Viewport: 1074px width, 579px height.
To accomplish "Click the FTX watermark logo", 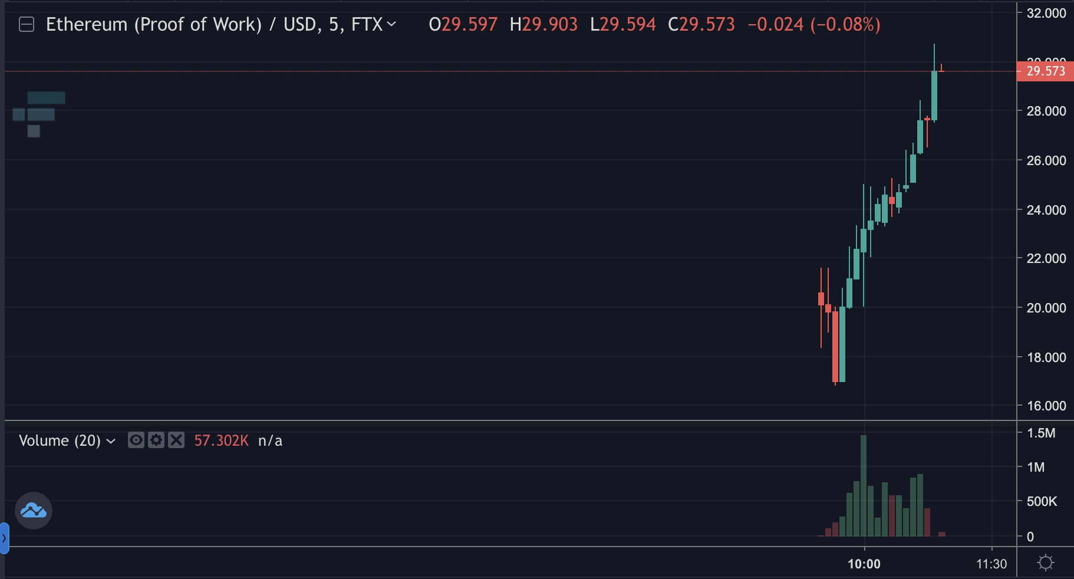I will pyautogui.click(x=39, y=114).
